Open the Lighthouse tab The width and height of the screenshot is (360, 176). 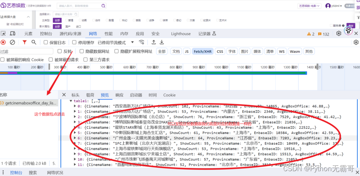pyautogui.click(x=181, y=34)
